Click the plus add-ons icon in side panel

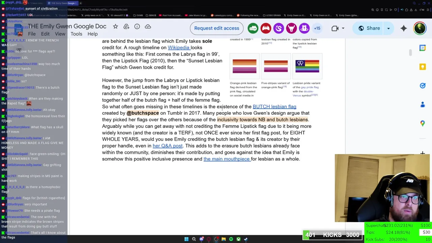click(423, 153)
